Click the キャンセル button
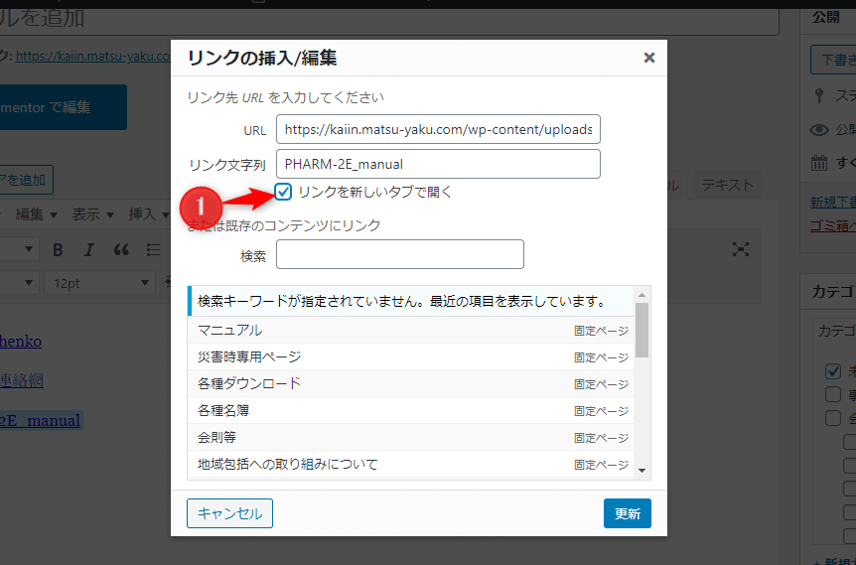This screenshot has height=565, width=856. pyautogui.click(x=229, y=513)
